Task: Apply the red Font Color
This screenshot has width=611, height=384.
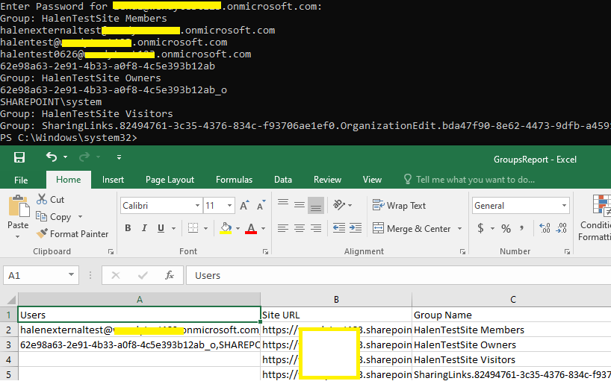Action: tap(251, 228)
